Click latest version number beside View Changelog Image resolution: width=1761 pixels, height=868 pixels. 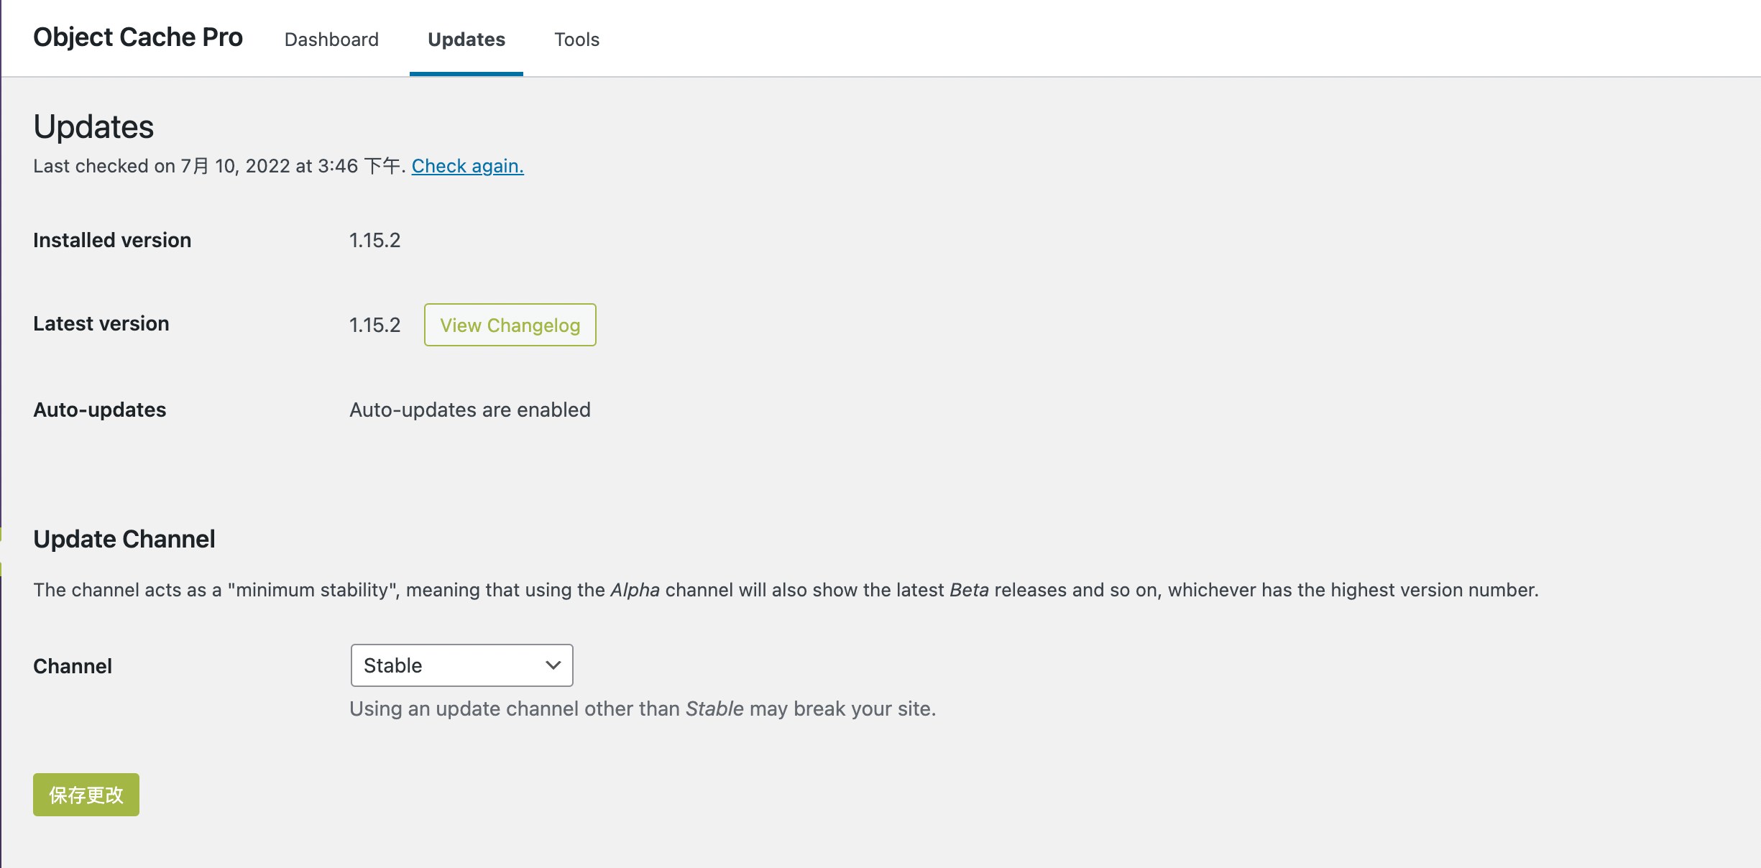[x=374, y=325]
